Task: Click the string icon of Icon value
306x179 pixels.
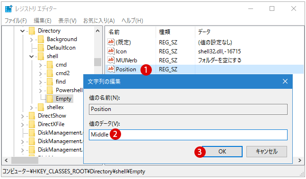Action: coord(111,51)
